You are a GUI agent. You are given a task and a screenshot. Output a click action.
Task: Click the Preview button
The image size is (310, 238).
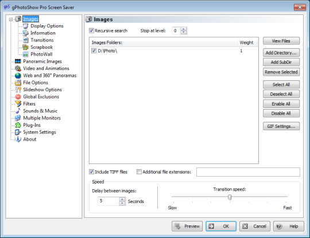tap(187, 226)
